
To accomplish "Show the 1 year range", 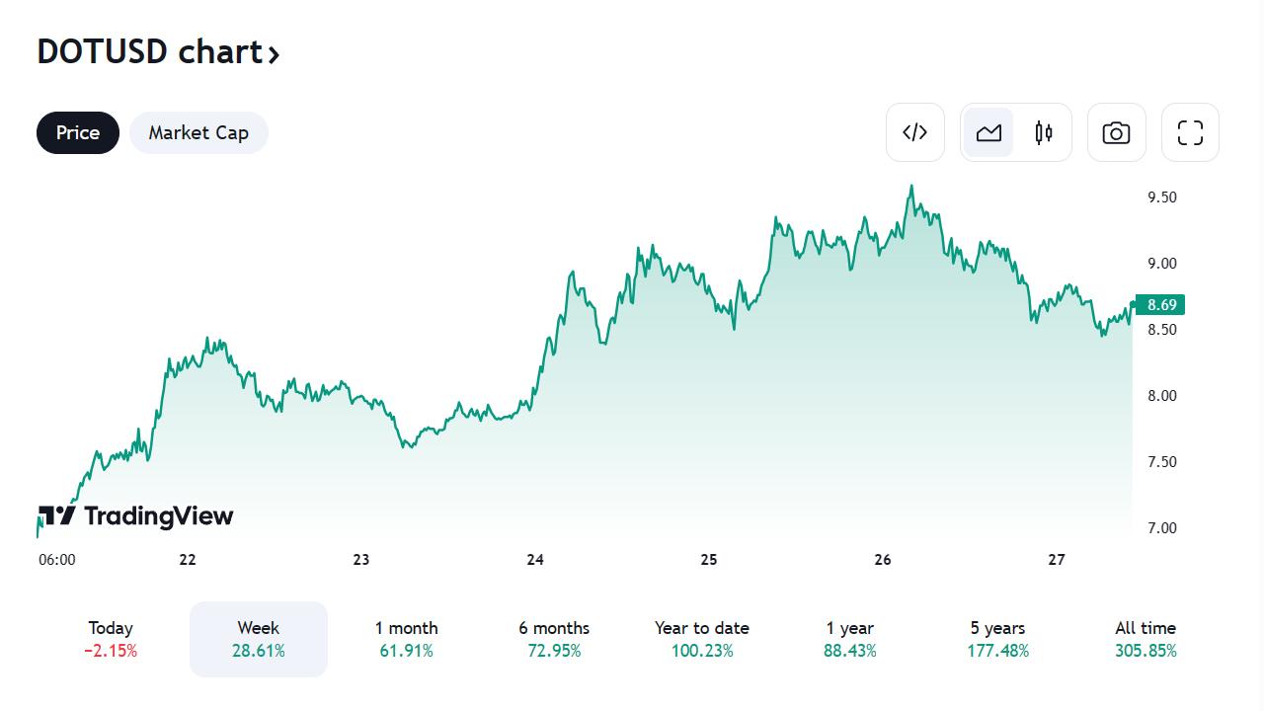I will click(x=850, y=639).
